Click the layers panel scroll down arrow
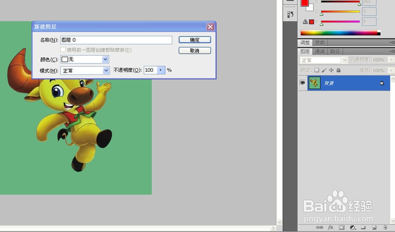This screenshot has height=232, width=395. point(393,221)
